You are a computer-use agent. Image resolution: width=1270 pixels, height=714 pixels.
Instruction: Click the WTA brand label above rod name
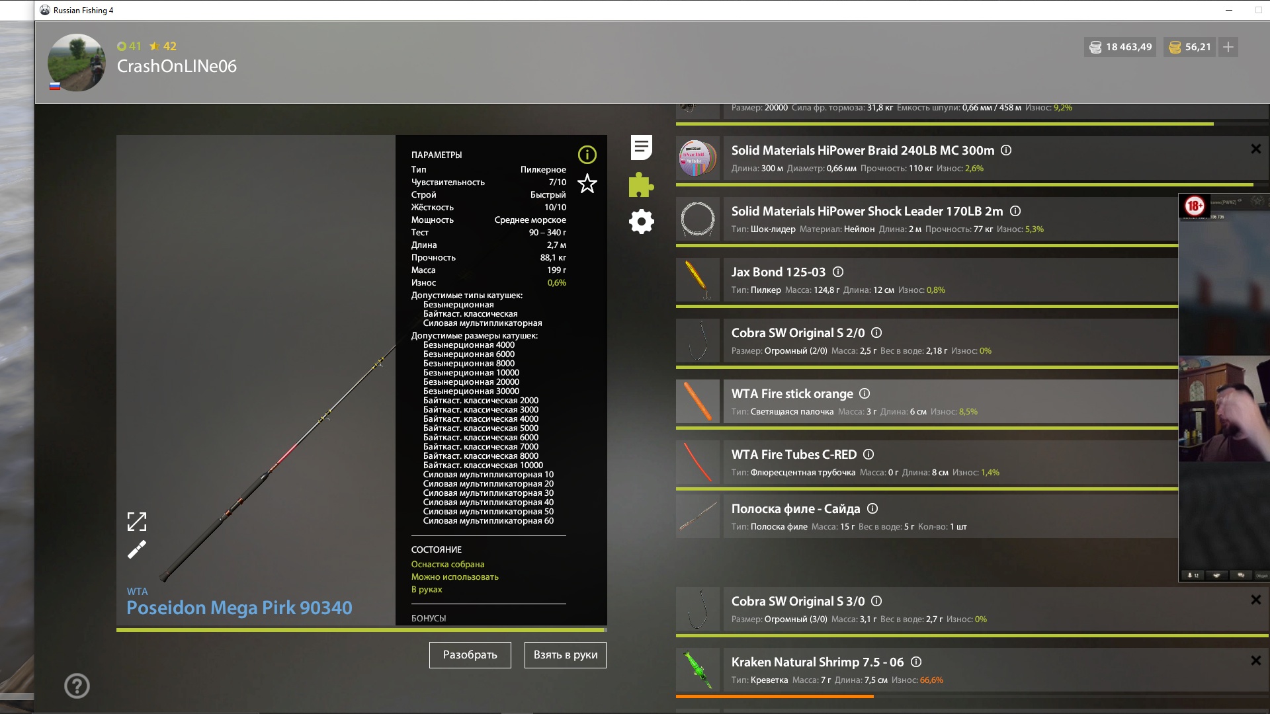pos(138,592)
